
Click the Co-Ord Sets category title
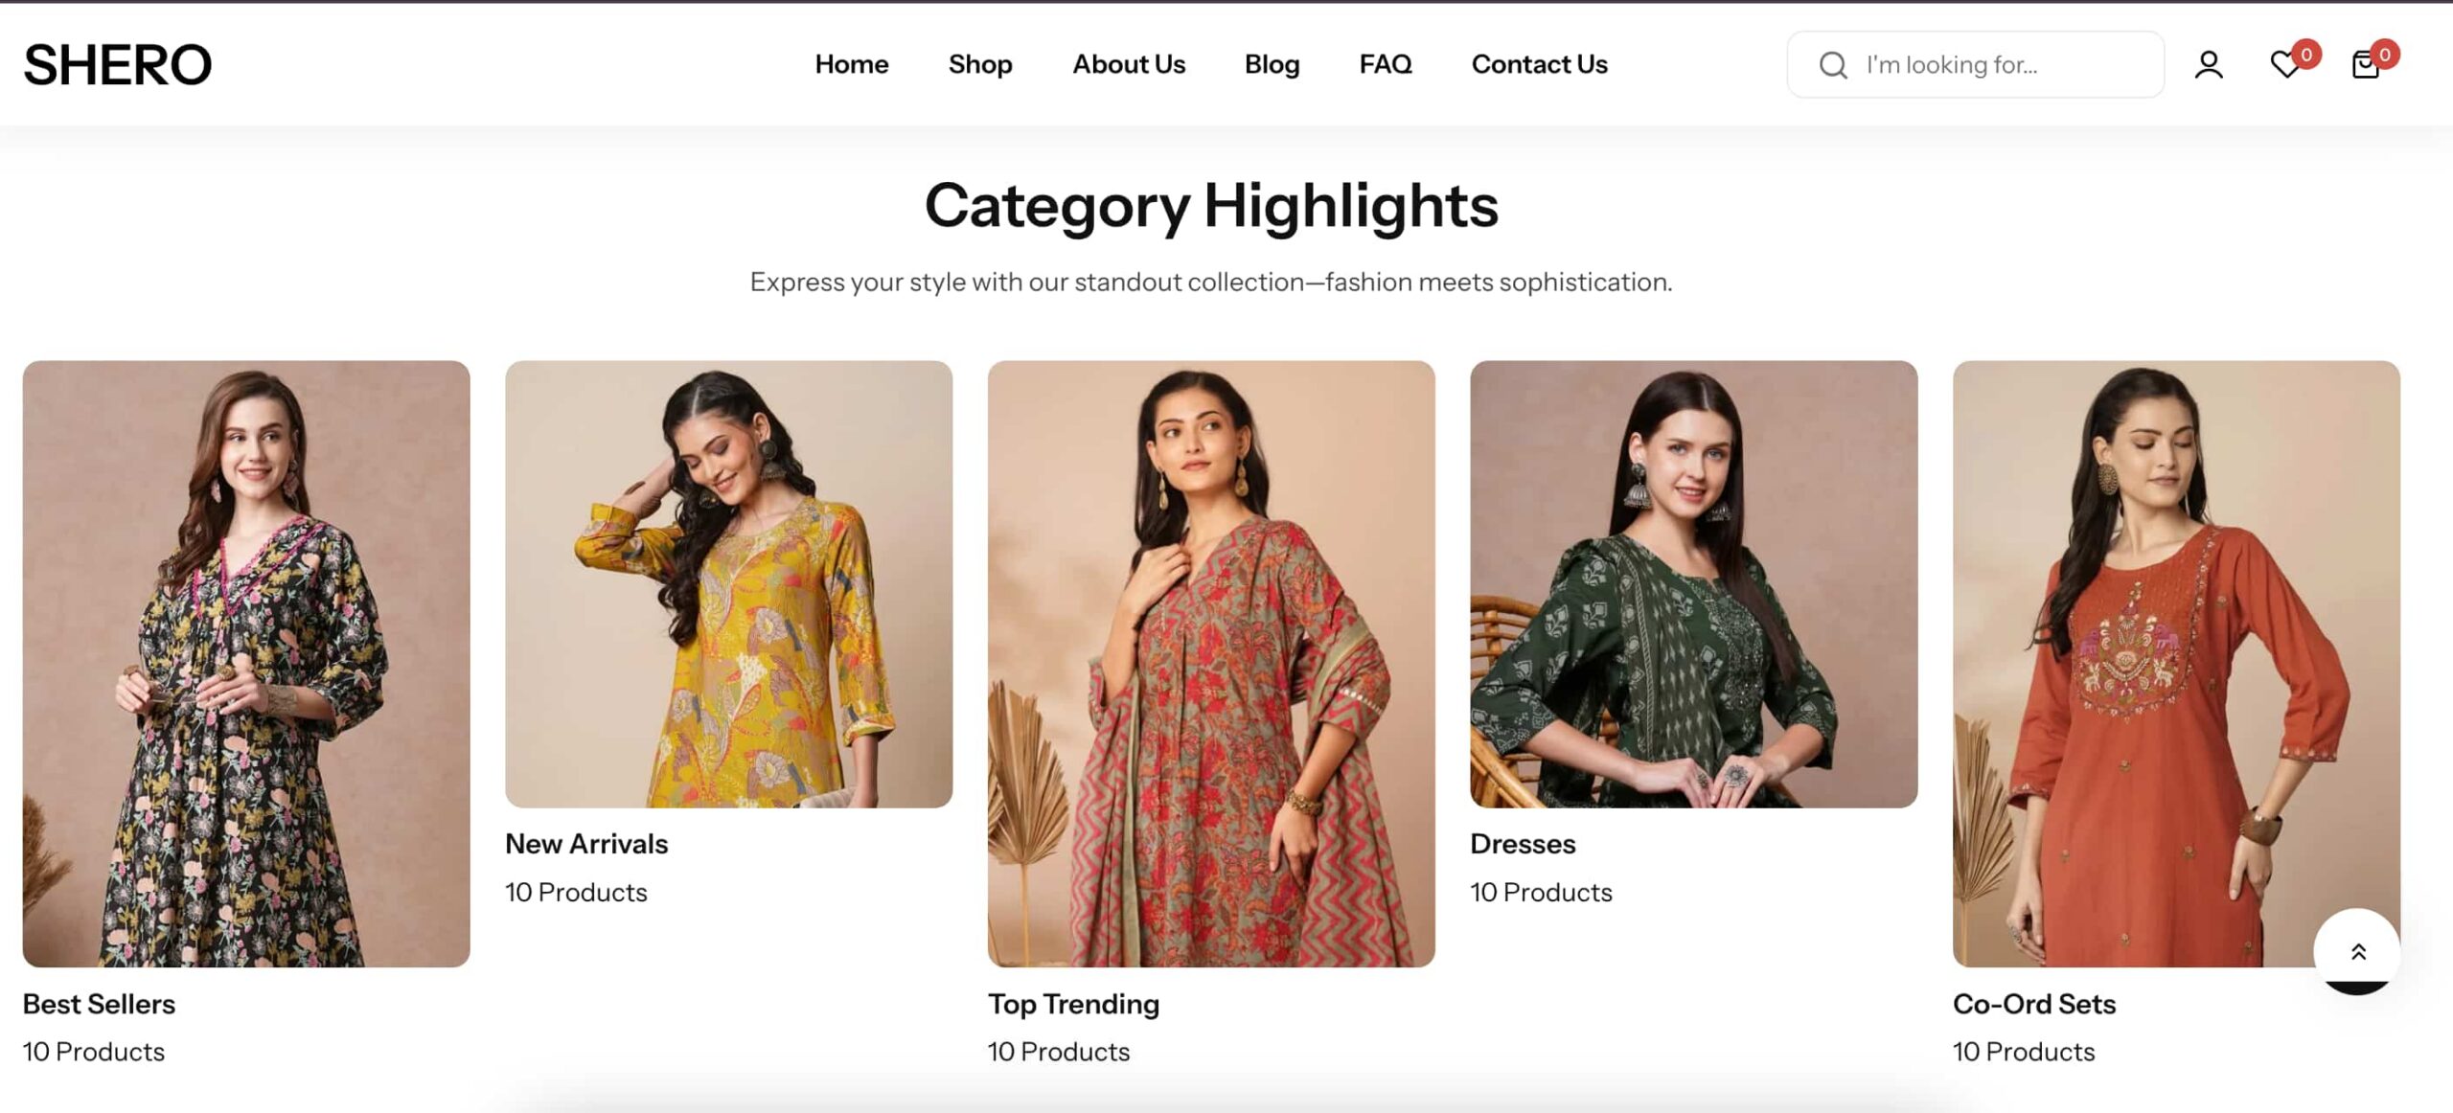click(2033, 1003)
